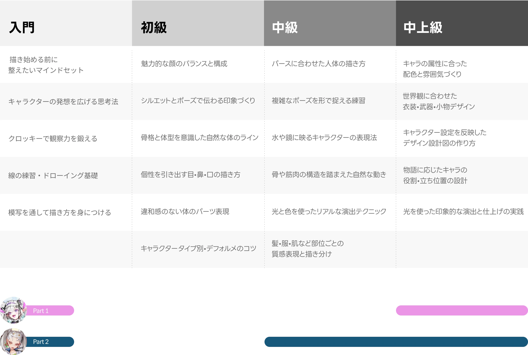Select 髪•服•肌など部位ごとの質感表現と描き分け cell
Viewport: 528px width, 355px height.
coord(330,249)
